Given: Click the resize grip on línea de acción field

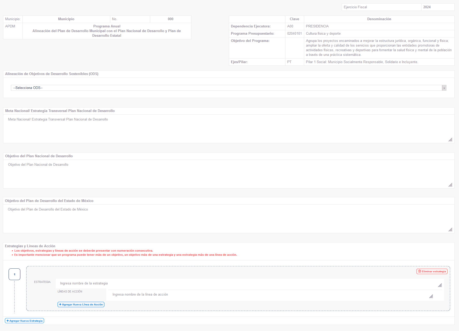Looking at the screenshot, I should click(431, 296).
